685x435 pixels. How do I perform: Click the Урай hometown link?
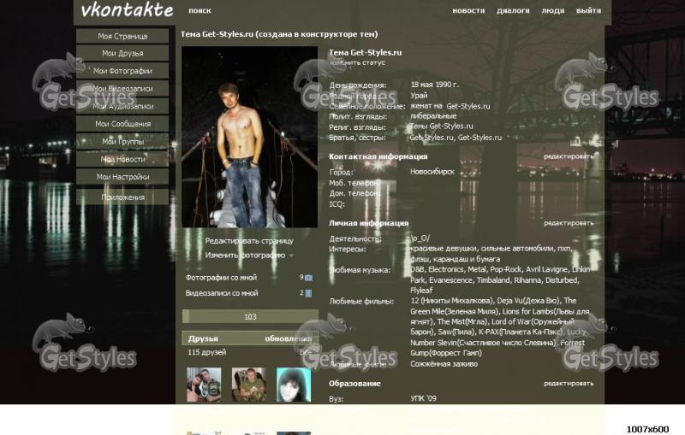419,96
